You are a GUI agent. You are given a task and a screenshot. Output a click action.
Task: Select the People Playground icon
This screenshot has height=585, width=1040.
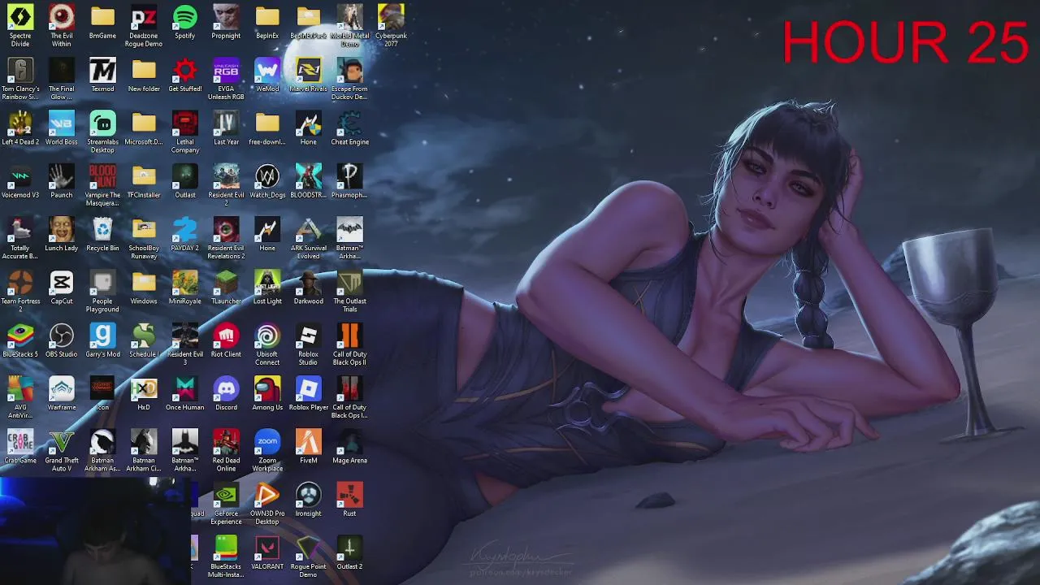(x=102, y=283)
